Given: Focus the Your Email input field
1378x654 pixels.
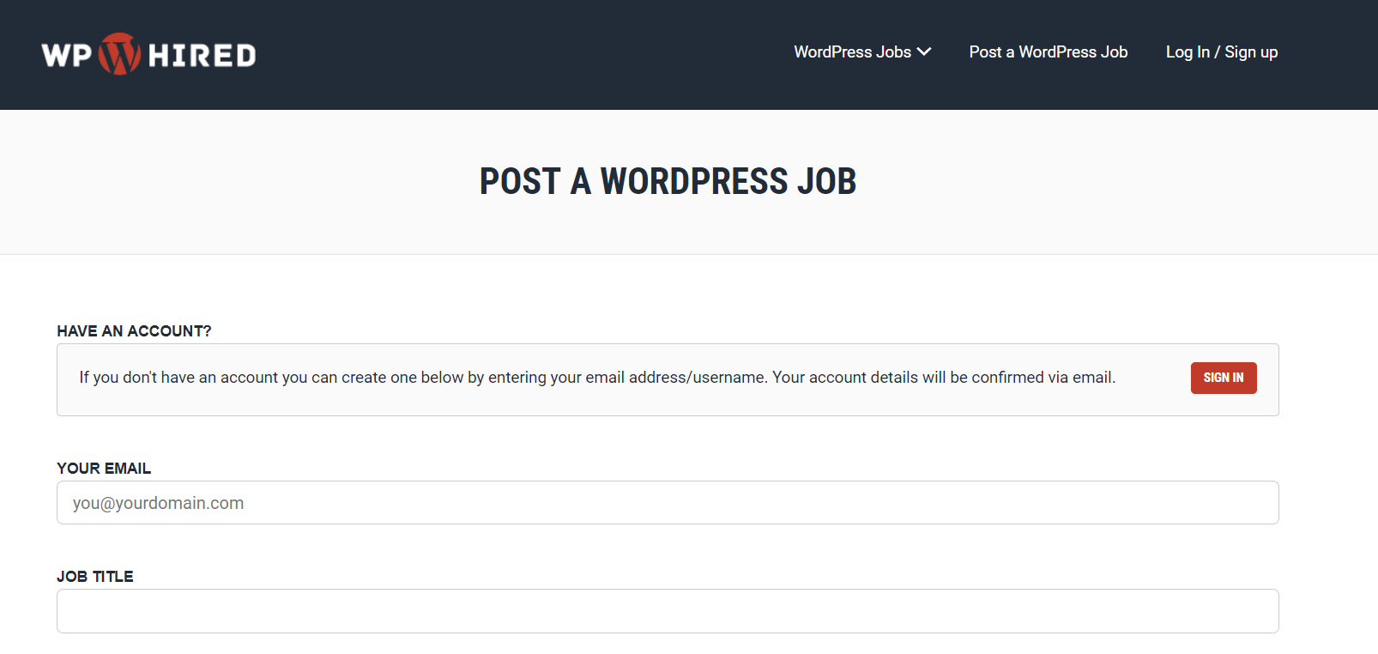Looking at the screenshot, I should [x=668, y=503].
